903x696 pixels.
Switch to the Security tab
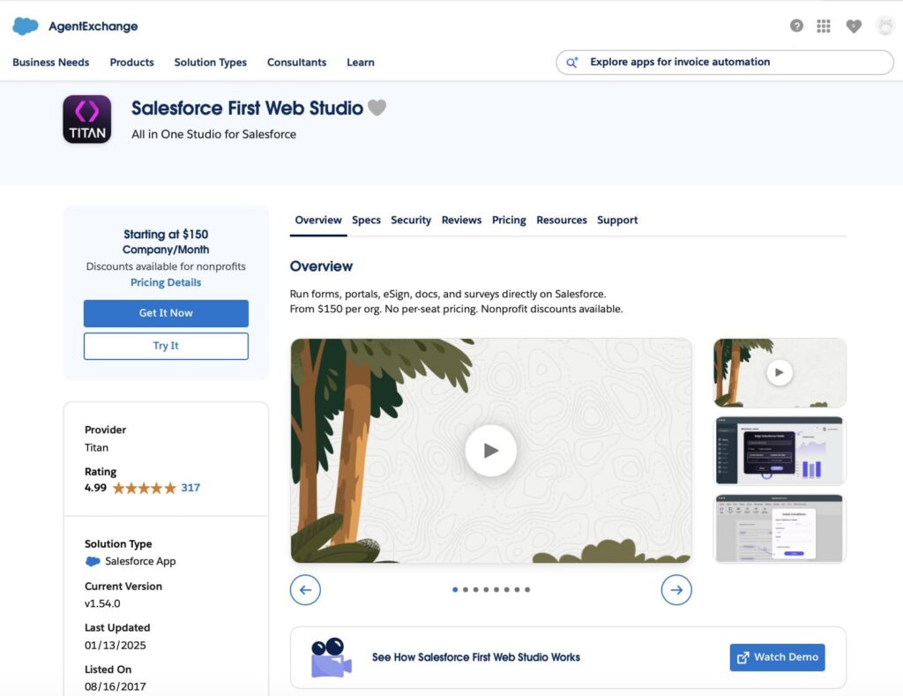[411, 221]
